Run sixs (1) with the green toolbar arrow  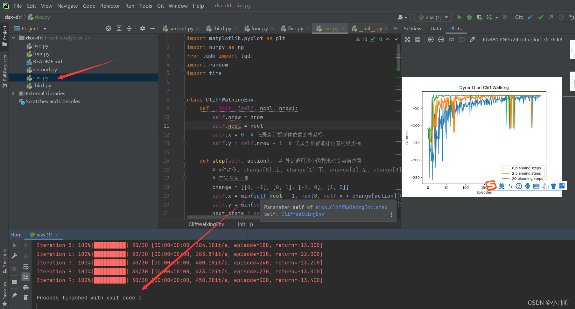[459, 17]
